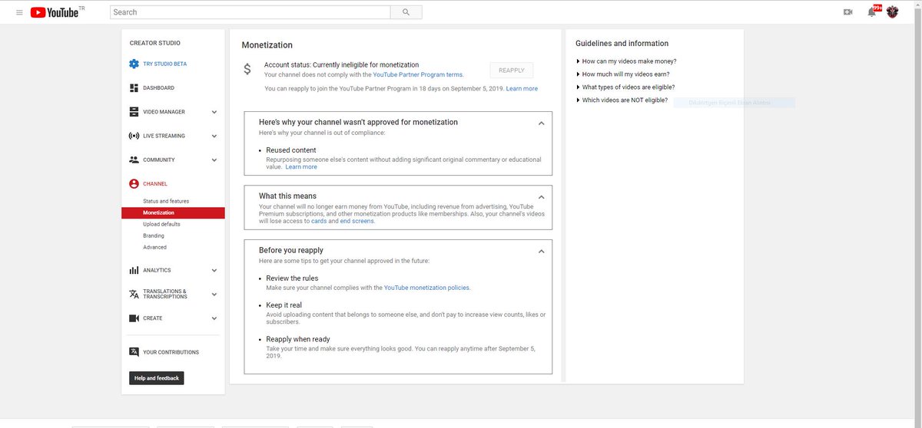This screenshot has width=922, height=428.
Task: Open Your Contributions section
Action: (x=171, y=352)
